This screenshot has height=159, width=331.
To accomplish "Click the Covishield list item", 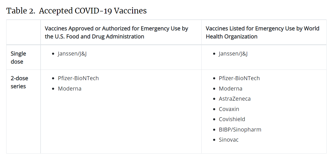I will click(232, 119).
